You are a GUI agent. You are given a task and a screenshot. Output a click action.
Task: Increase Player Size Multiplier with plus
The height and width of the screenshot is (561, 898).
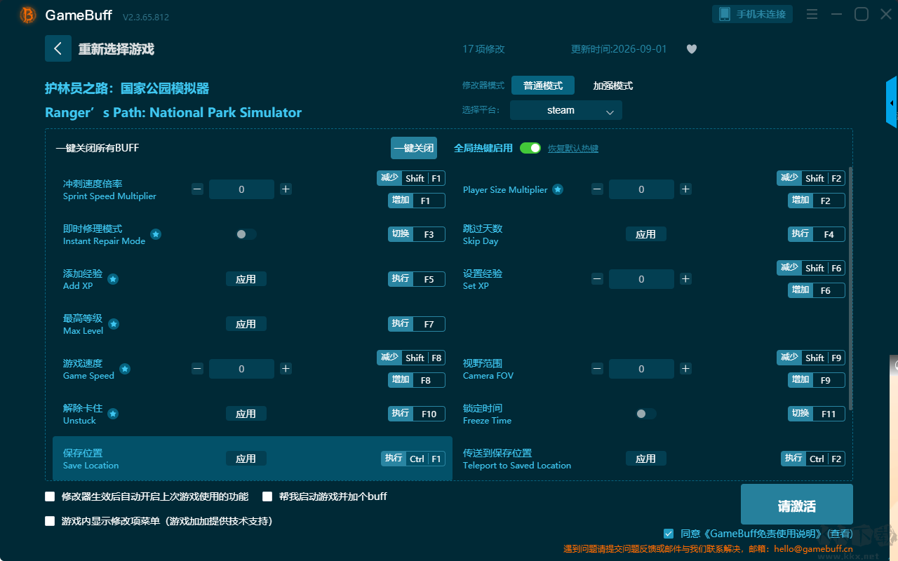[685, 189]
